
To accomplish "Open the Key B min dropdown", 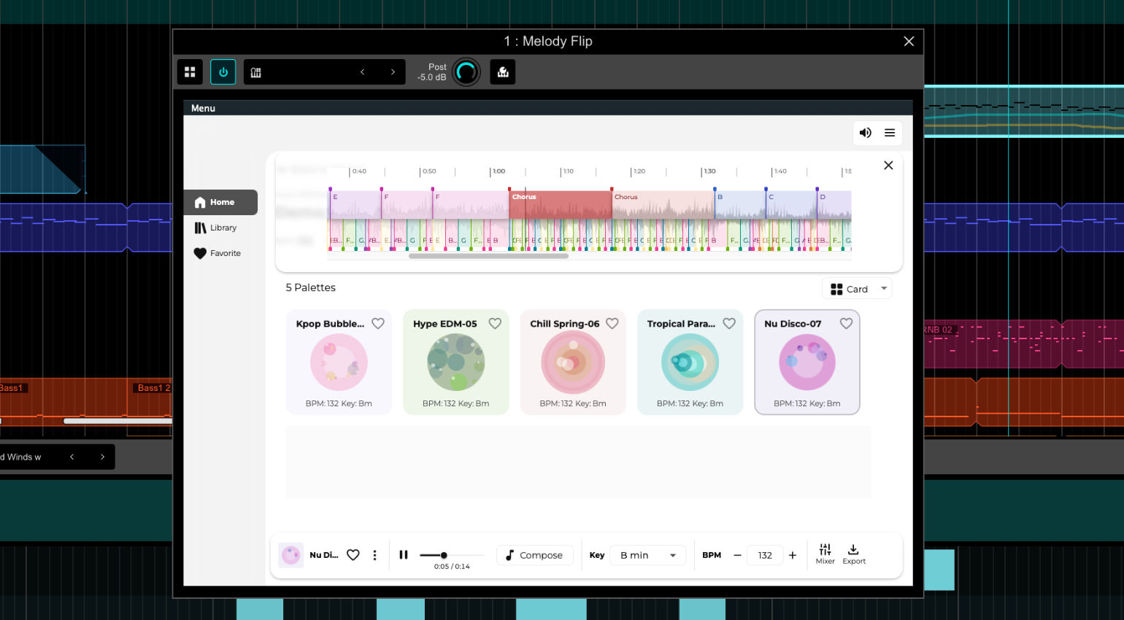I will (648, 555).
